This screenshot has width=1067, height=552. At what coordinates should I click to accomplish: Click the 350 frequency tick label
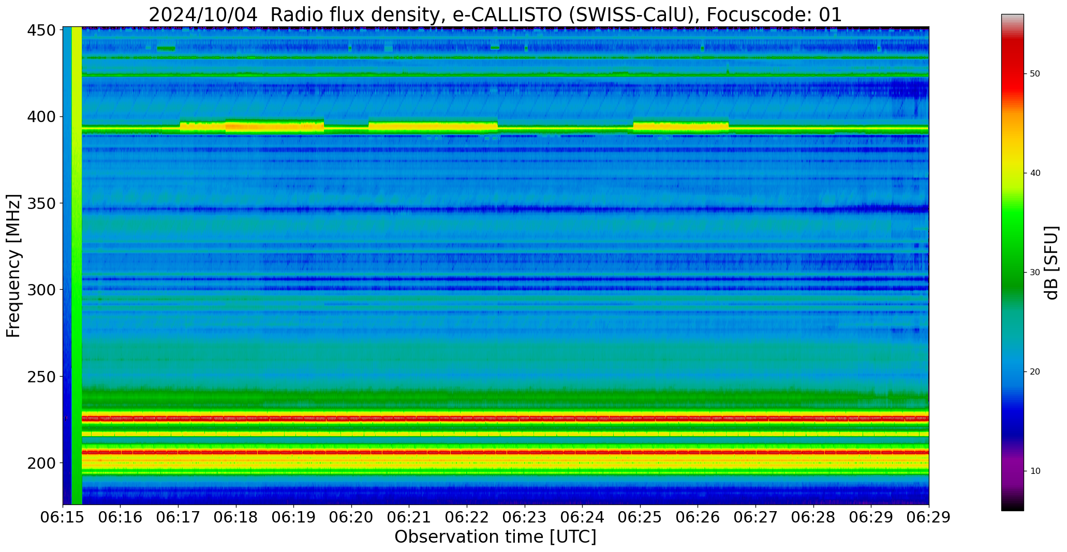[41, 203]
